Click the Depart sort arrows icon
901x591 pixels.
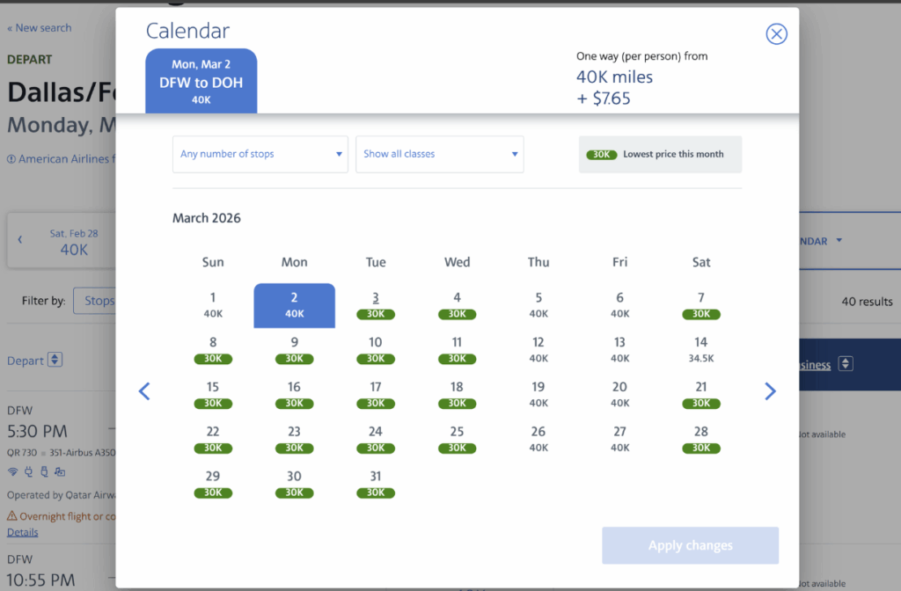pyautogui.click(x=55, y=360)
